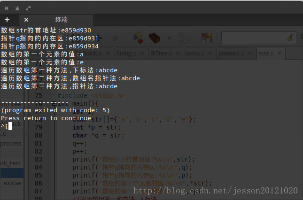The image size is (303, 200).
Task: Click the execute gears icon
Action: [x=184, y=38]
